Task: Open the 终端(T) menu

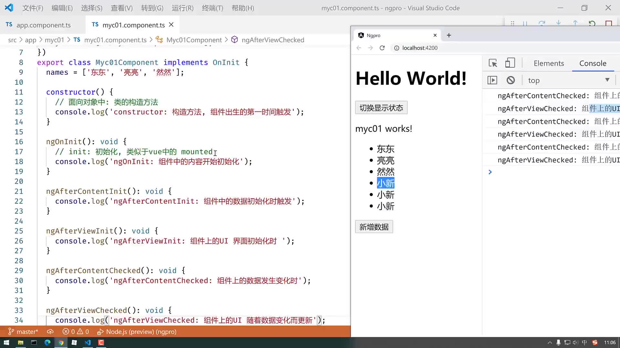Action: [212, 8]
